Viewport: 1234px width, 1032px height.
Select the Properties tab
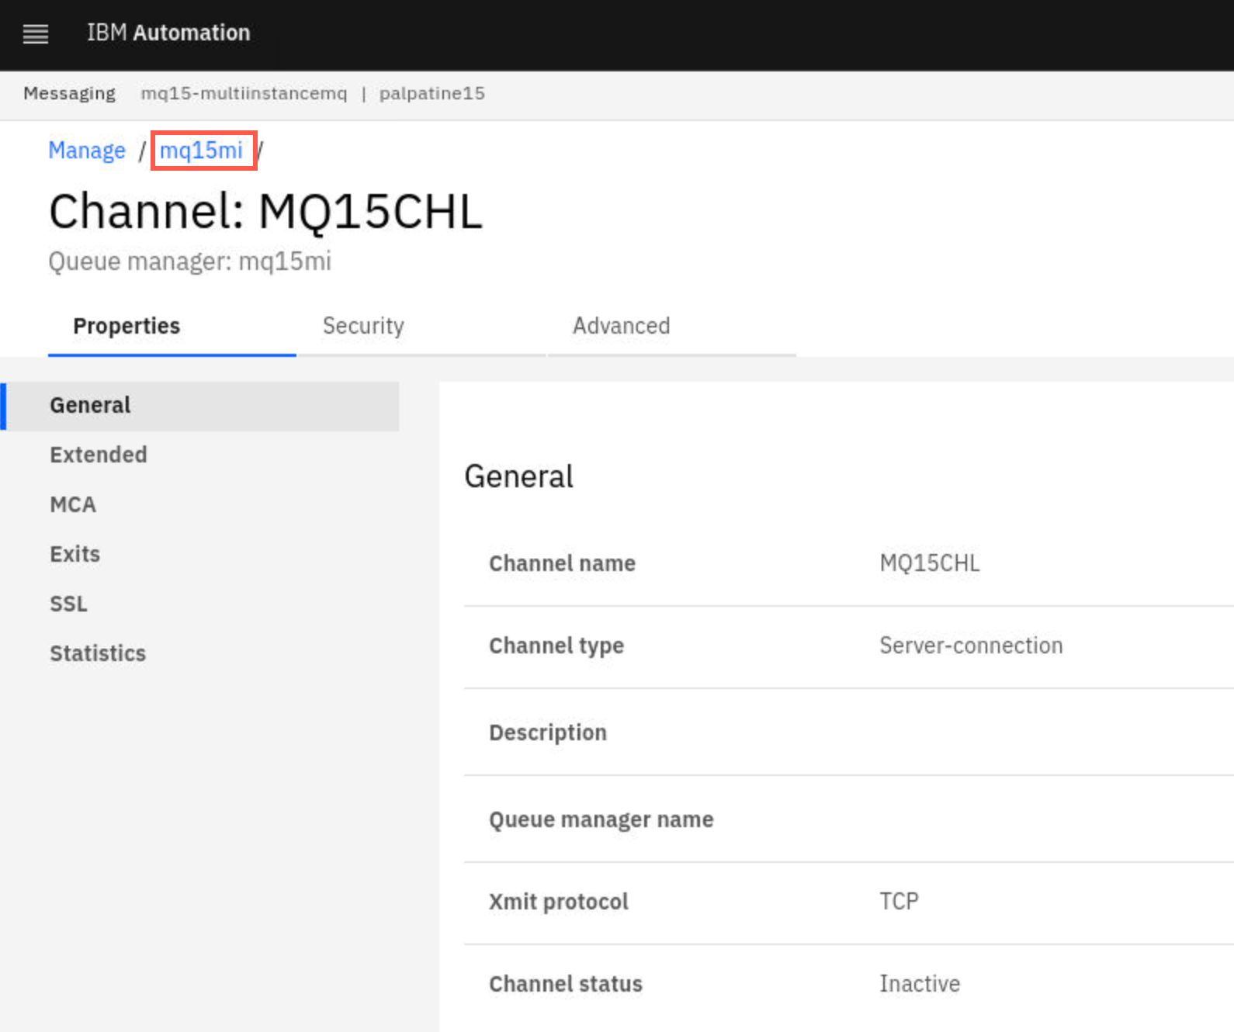(172, 327)
